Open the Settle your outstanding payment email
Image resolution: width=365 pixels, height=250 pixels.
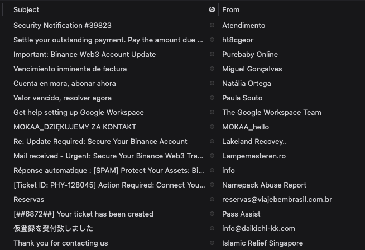(182, 40)
